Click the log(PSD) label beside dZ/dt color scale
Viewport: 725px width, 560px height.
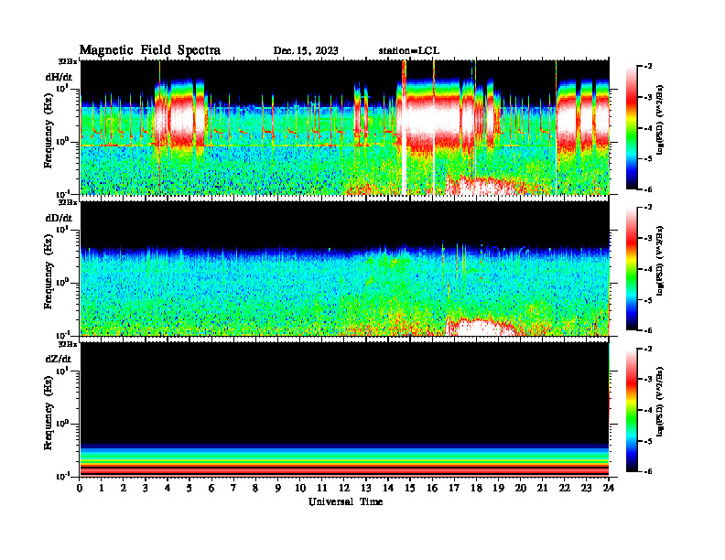[660, 402]
